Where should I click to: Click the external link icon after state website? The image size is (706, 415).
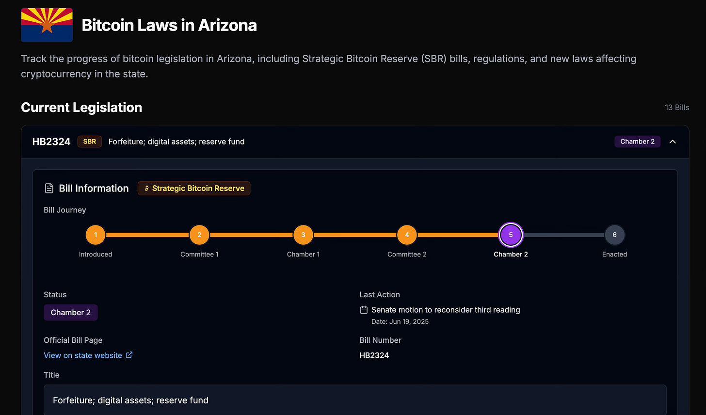[129, 355]
